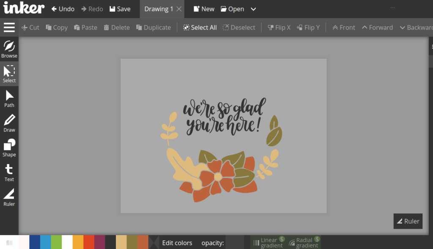
Task: Apply a Radial gradient
Action: [304, 242]
